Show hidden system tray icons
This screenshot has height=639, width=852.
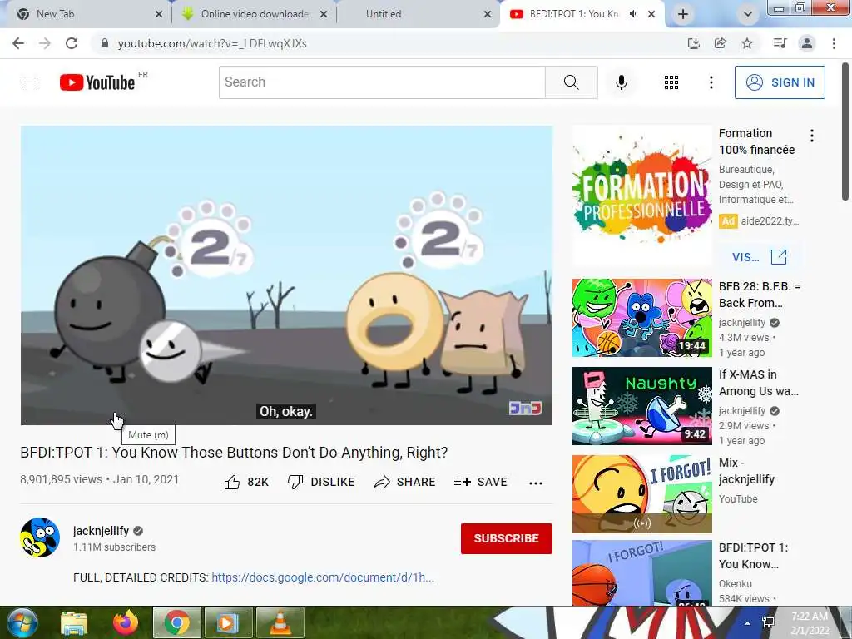[748, 623]
